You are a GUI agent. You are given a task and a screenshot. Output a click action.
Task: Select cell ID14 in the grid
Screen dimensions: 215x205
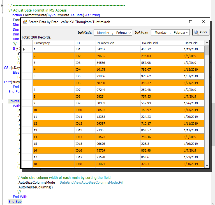point(85,137)
